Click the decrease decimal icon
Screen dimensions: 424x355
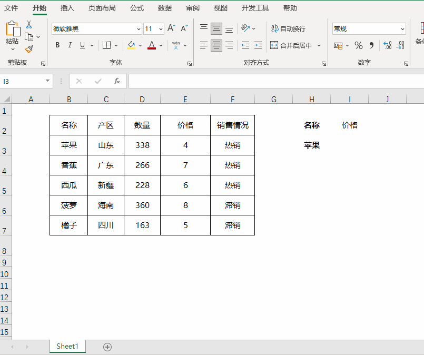(x=400, y=45)
